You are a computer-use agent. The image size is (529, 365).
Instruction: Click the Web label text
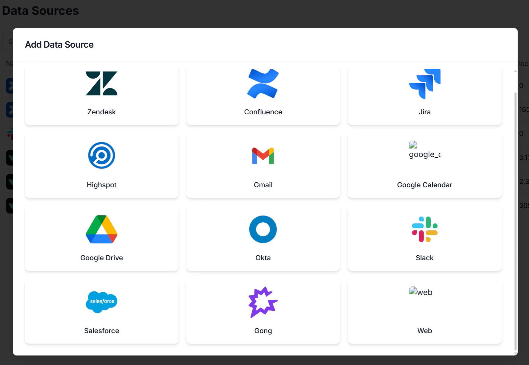click(425, 331)
